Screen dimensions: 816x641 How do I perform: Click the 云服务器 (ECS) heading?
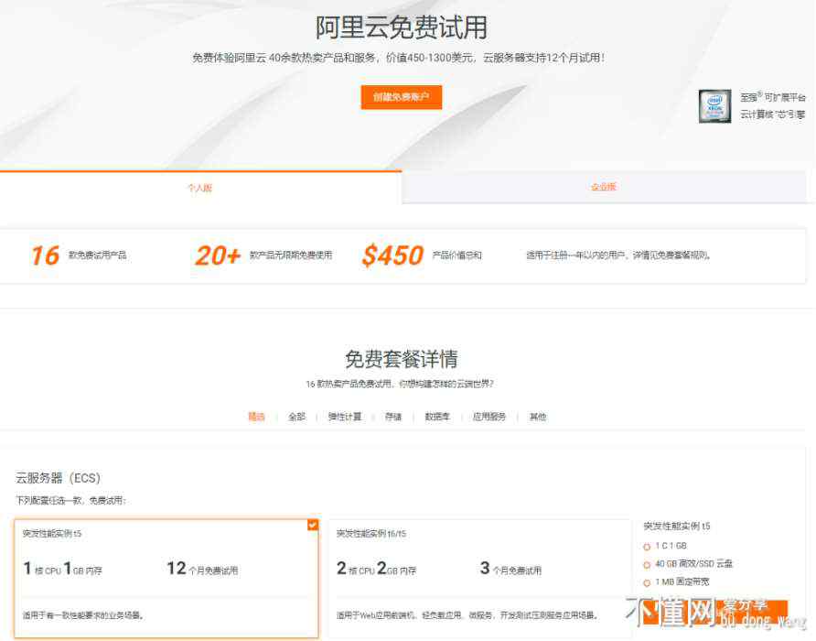[58, 478]
